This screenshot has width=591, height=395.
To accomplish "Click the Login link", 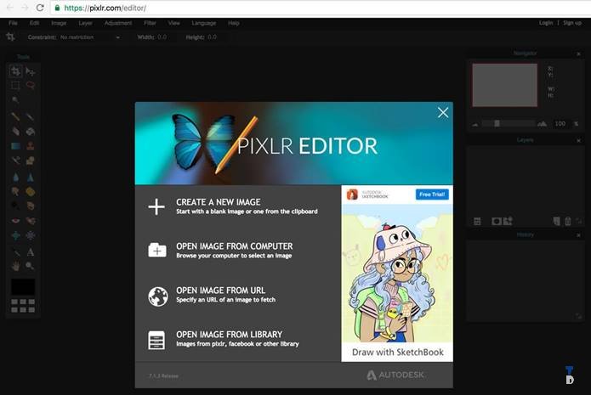I will [546, 23].
